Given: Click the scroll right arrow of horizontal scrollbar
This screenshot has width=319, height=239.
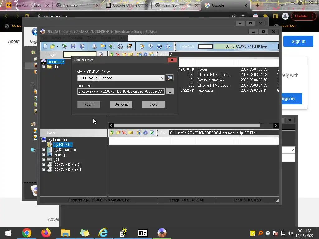Looking at the screenshot, I should pyautogui.click(x=276, y=126).
